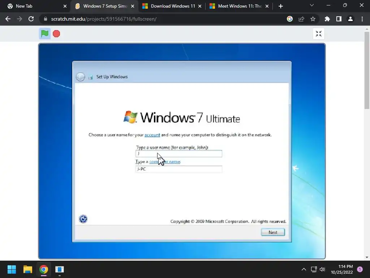Image resolution: width=370 pixels, height=278 pixels.
Task: Open a new browser tab
Action: 280,6
